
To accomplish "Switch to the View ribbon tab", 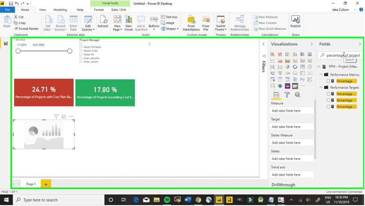I will 43,10.
